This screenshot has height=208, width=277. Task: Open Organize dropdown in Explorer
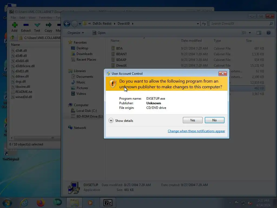click(x=76, y=33)
